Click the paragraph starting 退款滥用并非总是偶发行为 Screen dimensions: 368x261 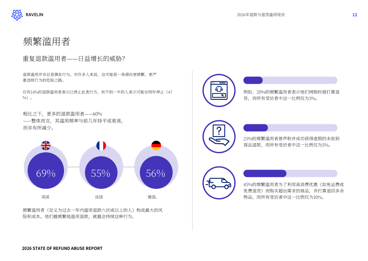click(90, 77)
